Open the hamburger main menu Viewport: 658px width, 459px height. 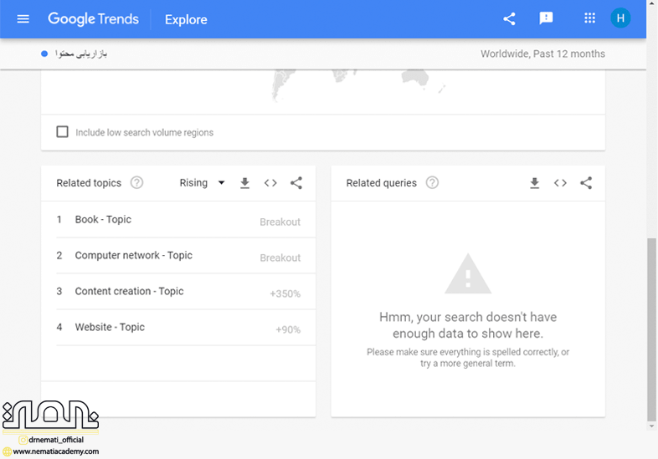(x=23, y=19)
